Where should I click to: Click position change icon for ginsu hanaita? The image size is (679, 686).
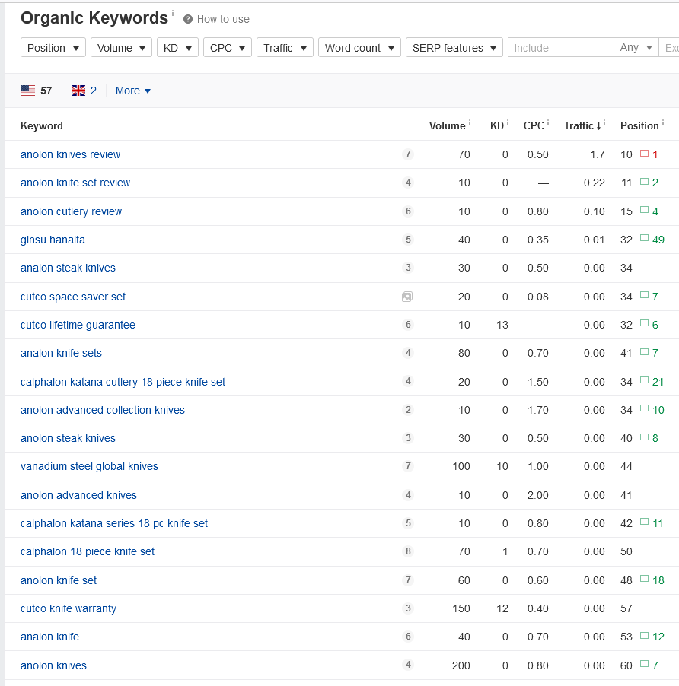(644, 238)
